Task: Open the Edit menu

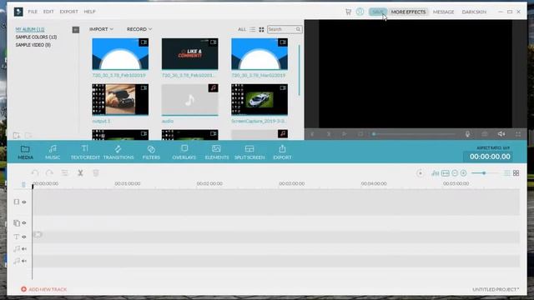Action: point(48,12)
